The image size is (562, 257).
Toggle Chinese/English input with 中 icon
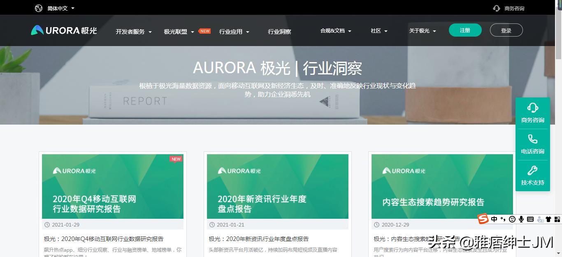coord(494,219)
